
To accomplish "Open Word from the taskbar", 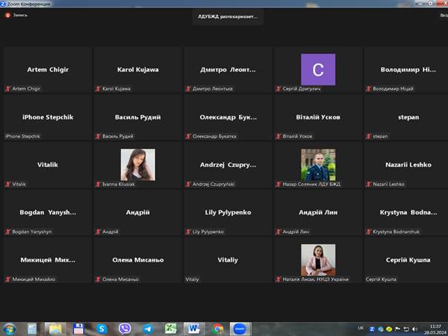I will [x=194, y=329].
